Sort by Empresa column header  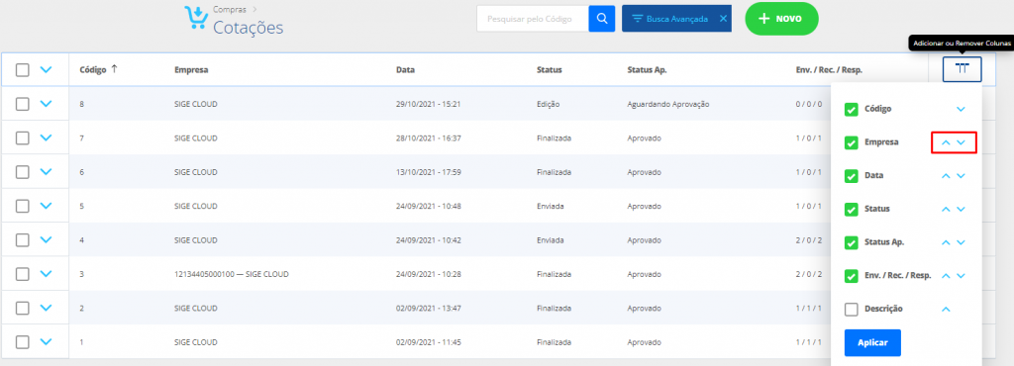pyautogui.click(x=191, y=69)
